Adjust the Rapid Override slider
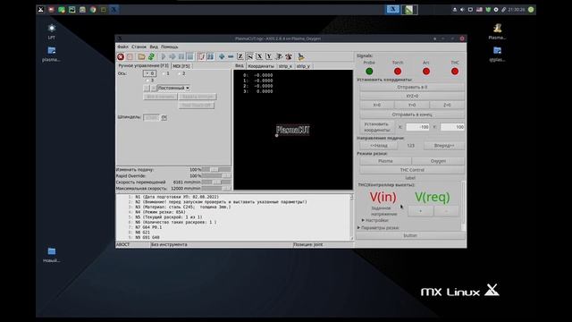Screen dimensions: 572x322 pos(216,175)
